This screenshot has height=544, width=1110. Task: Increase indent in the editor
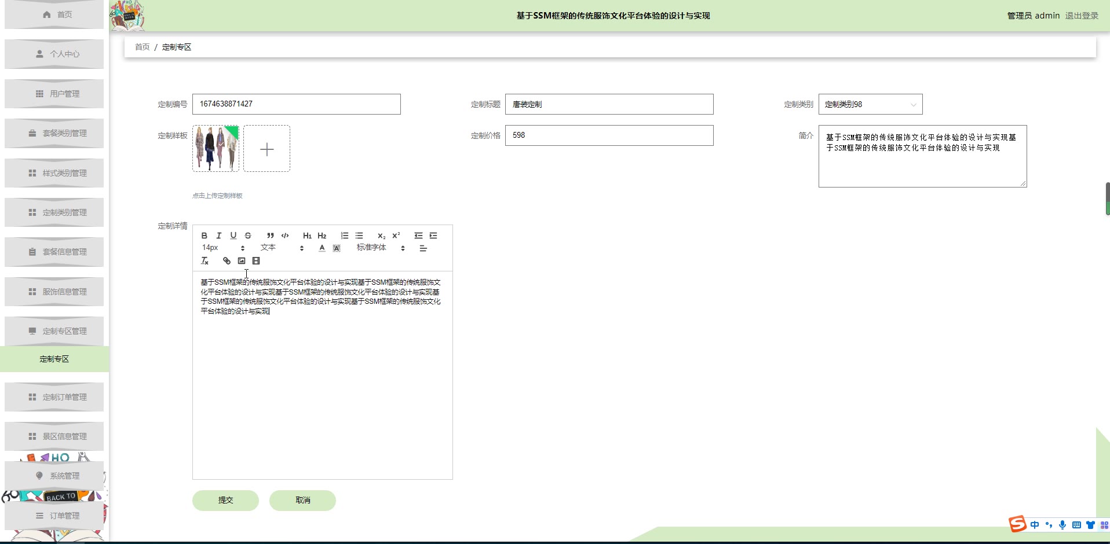[433, 236]
